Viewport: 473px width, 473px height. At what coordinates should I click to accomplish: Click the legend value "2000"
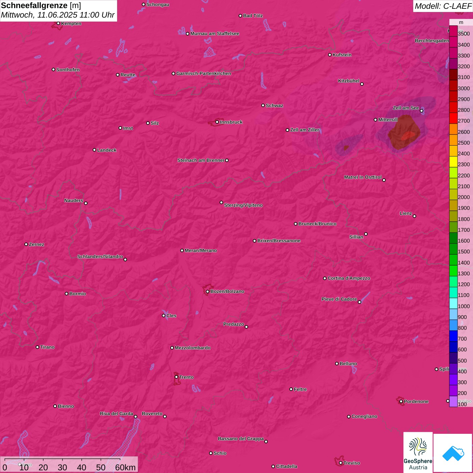click(464, 197)
